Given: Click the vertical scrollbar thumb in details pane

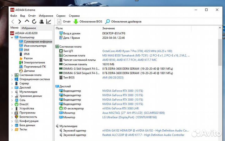Looking at the screenshot, I should click(220, 52).
